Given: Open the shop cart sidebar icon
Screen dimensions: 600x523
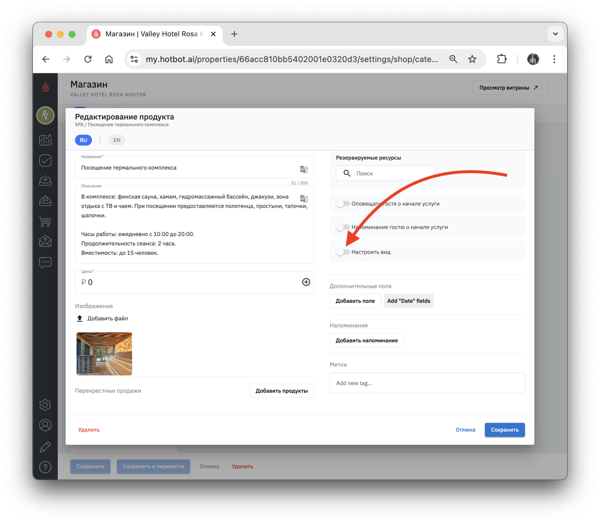Looking at the screenshot, I should pos(45,221).
